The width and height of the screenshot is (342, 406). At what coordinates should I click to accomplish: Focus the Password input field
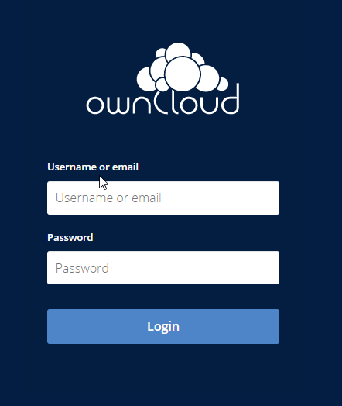pyautogui.click(x=163, y=268)
